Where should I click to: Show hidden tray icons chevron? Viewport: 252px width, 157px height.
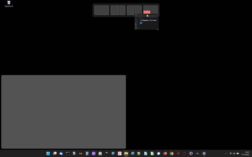(226, 153)
